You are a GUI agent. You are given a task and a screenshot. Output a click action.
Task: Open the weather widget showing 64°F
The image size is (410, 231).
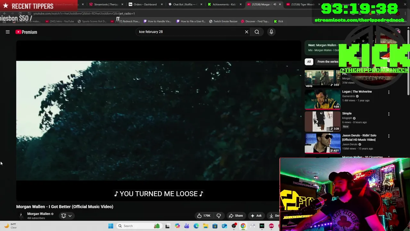click(x=10, y=226)
